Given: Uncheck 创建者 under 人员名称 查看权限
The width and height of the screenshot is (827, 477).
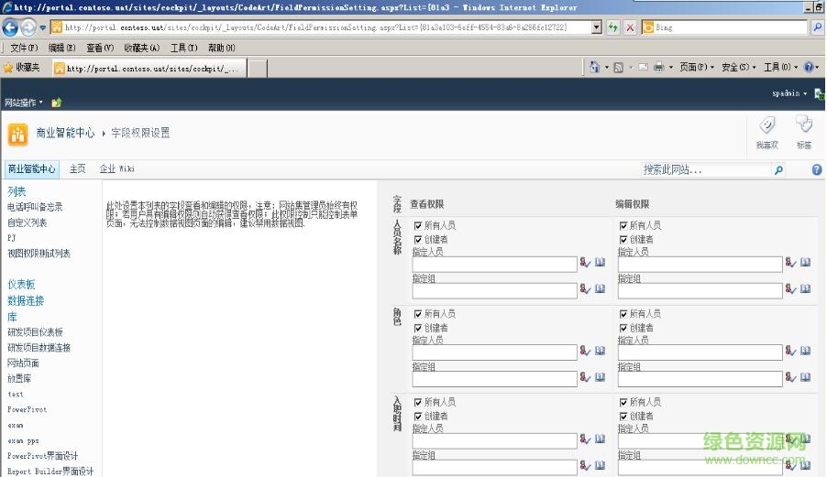Looking at the screenshot, I should (418, 240).
